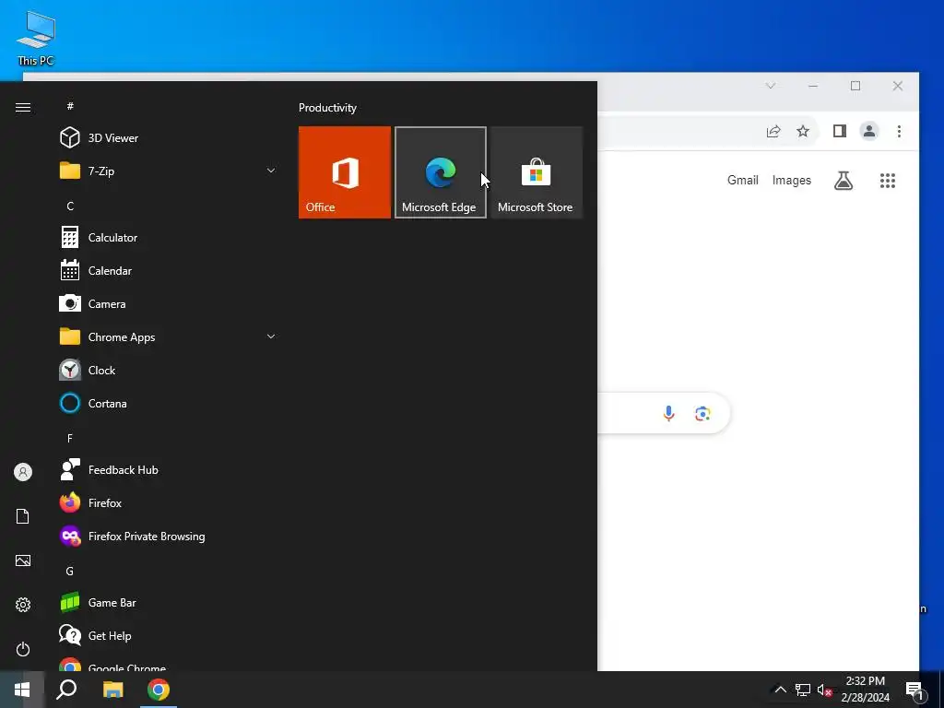
Task: Expand the Chrome Apps folder chevron
Action: click(271, 336)
